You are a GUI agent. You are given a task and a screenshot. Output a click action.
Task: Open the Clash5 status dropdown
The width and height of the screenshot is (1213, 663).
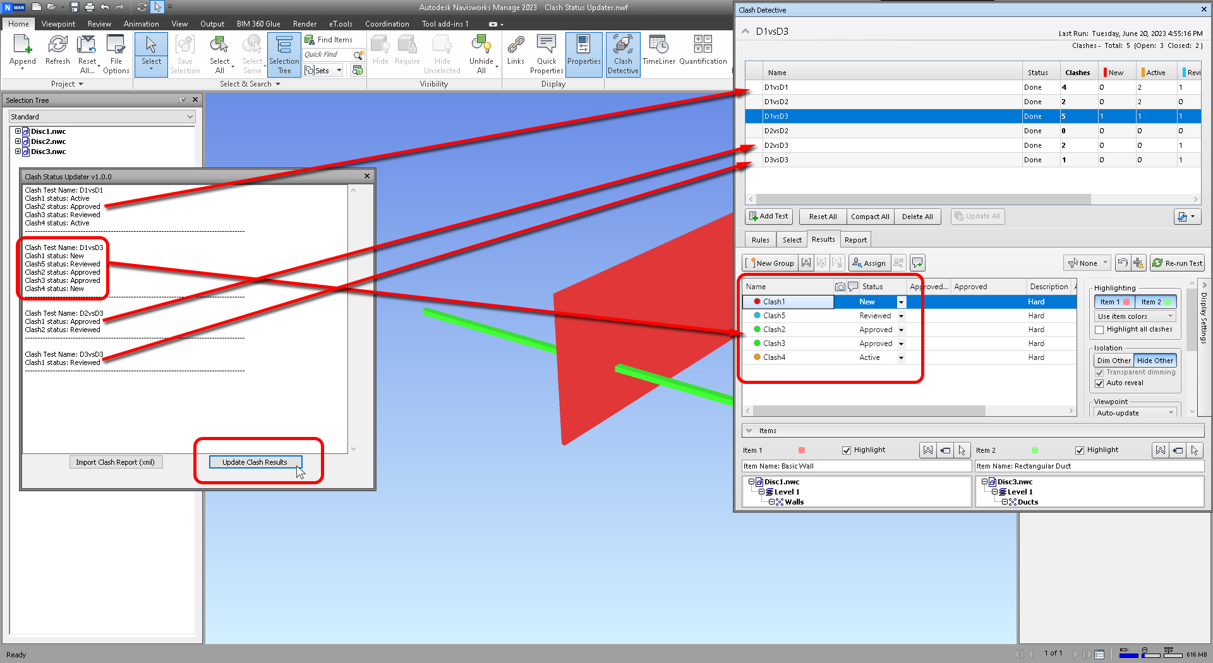pyautogui.click(x=901, y=316)
